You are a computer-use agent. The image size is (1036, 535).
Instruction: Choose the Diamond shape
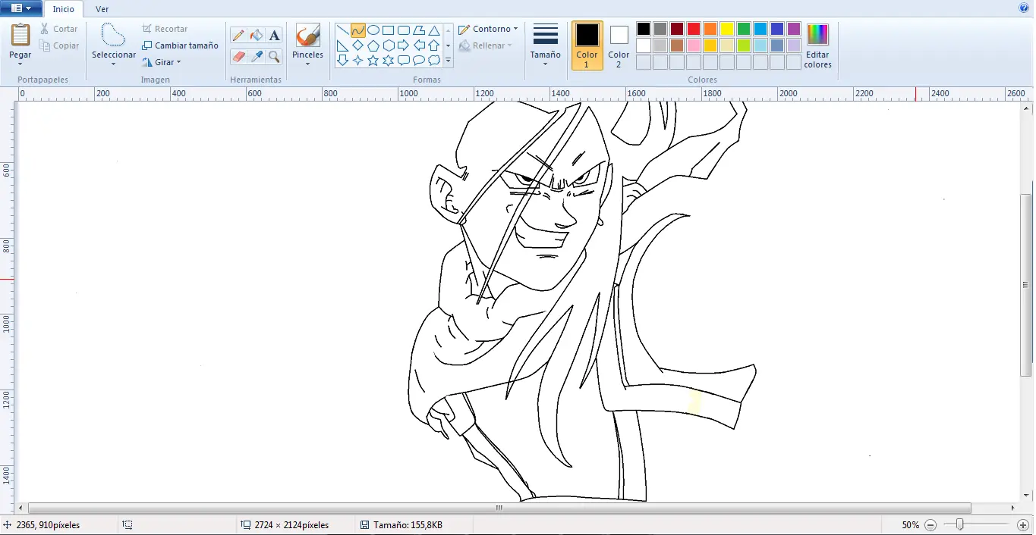(358, 45)
